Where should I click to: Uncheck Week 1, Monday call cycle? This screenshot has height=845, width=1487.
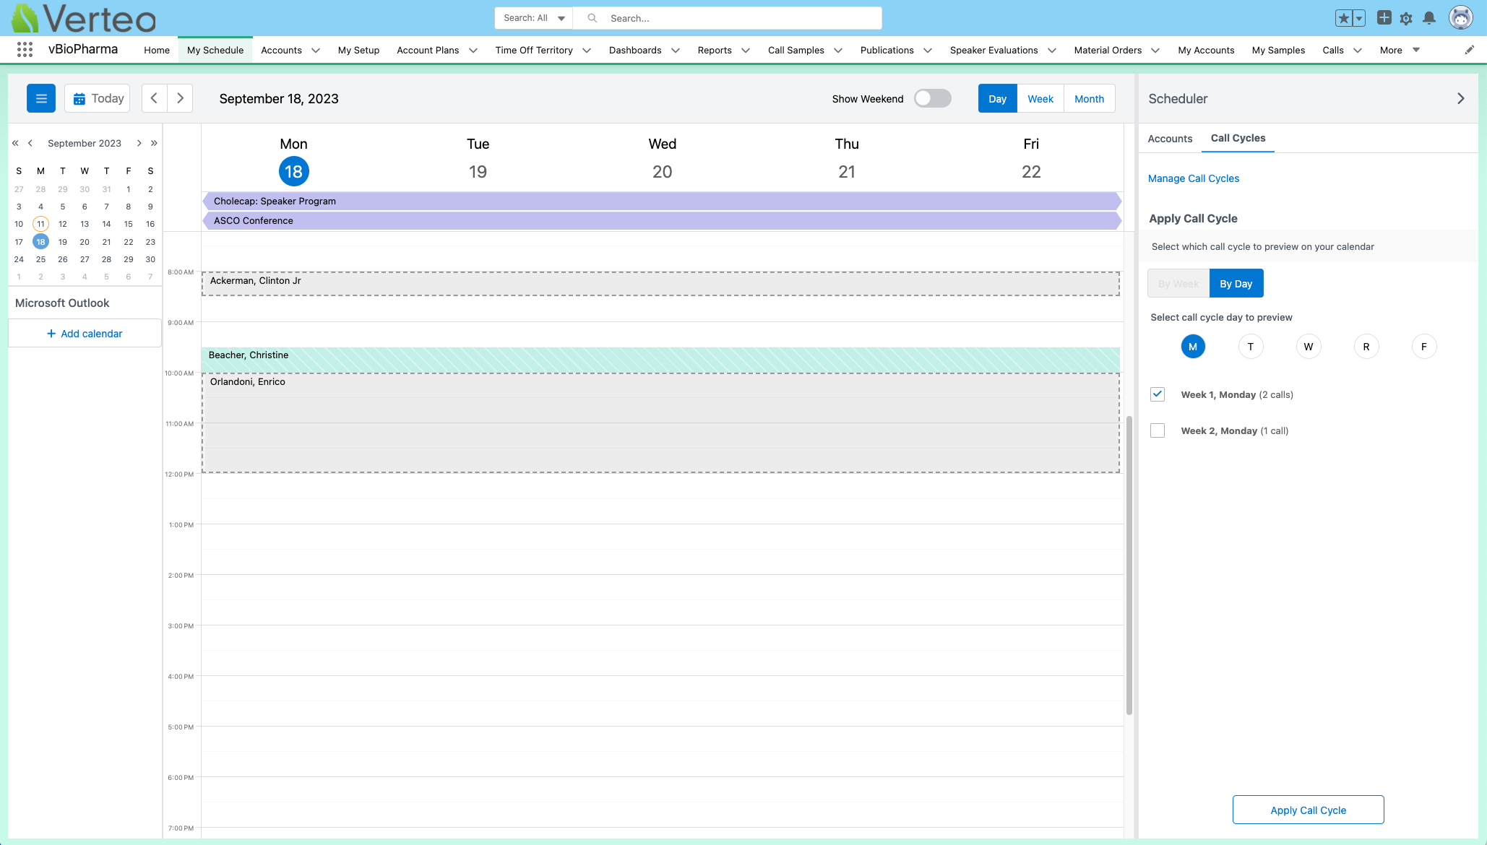tap(1158, 394)
